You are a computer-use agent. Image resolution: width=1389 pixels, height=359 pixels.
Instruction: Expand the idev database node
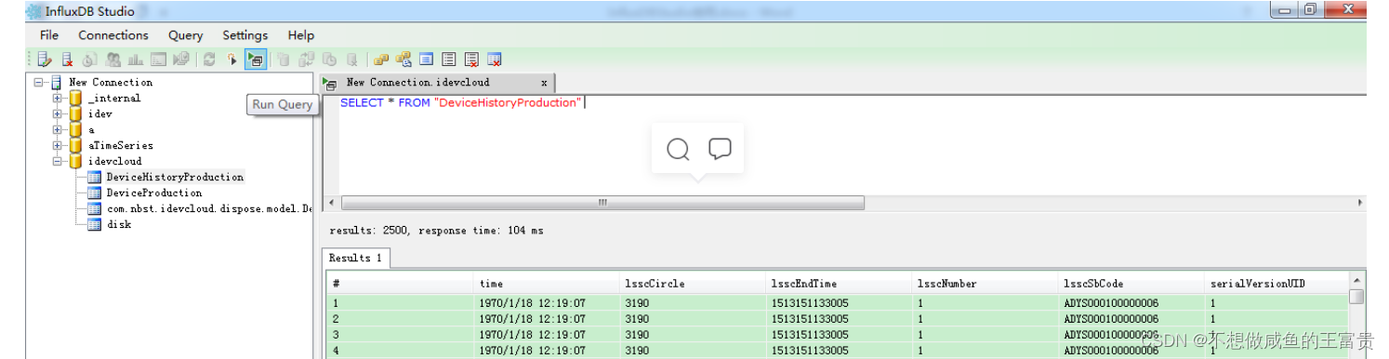58,113
